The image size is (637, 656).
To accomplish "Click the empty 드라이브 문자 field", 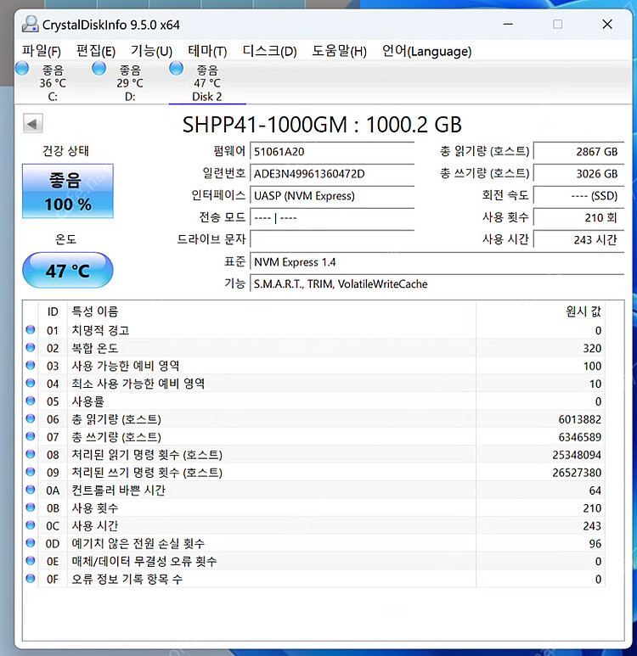I will 332,239.
